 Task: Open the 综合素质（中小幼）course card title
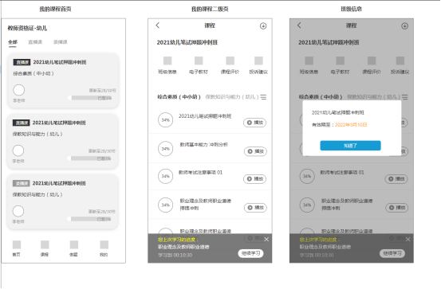[x=60, y=62]
